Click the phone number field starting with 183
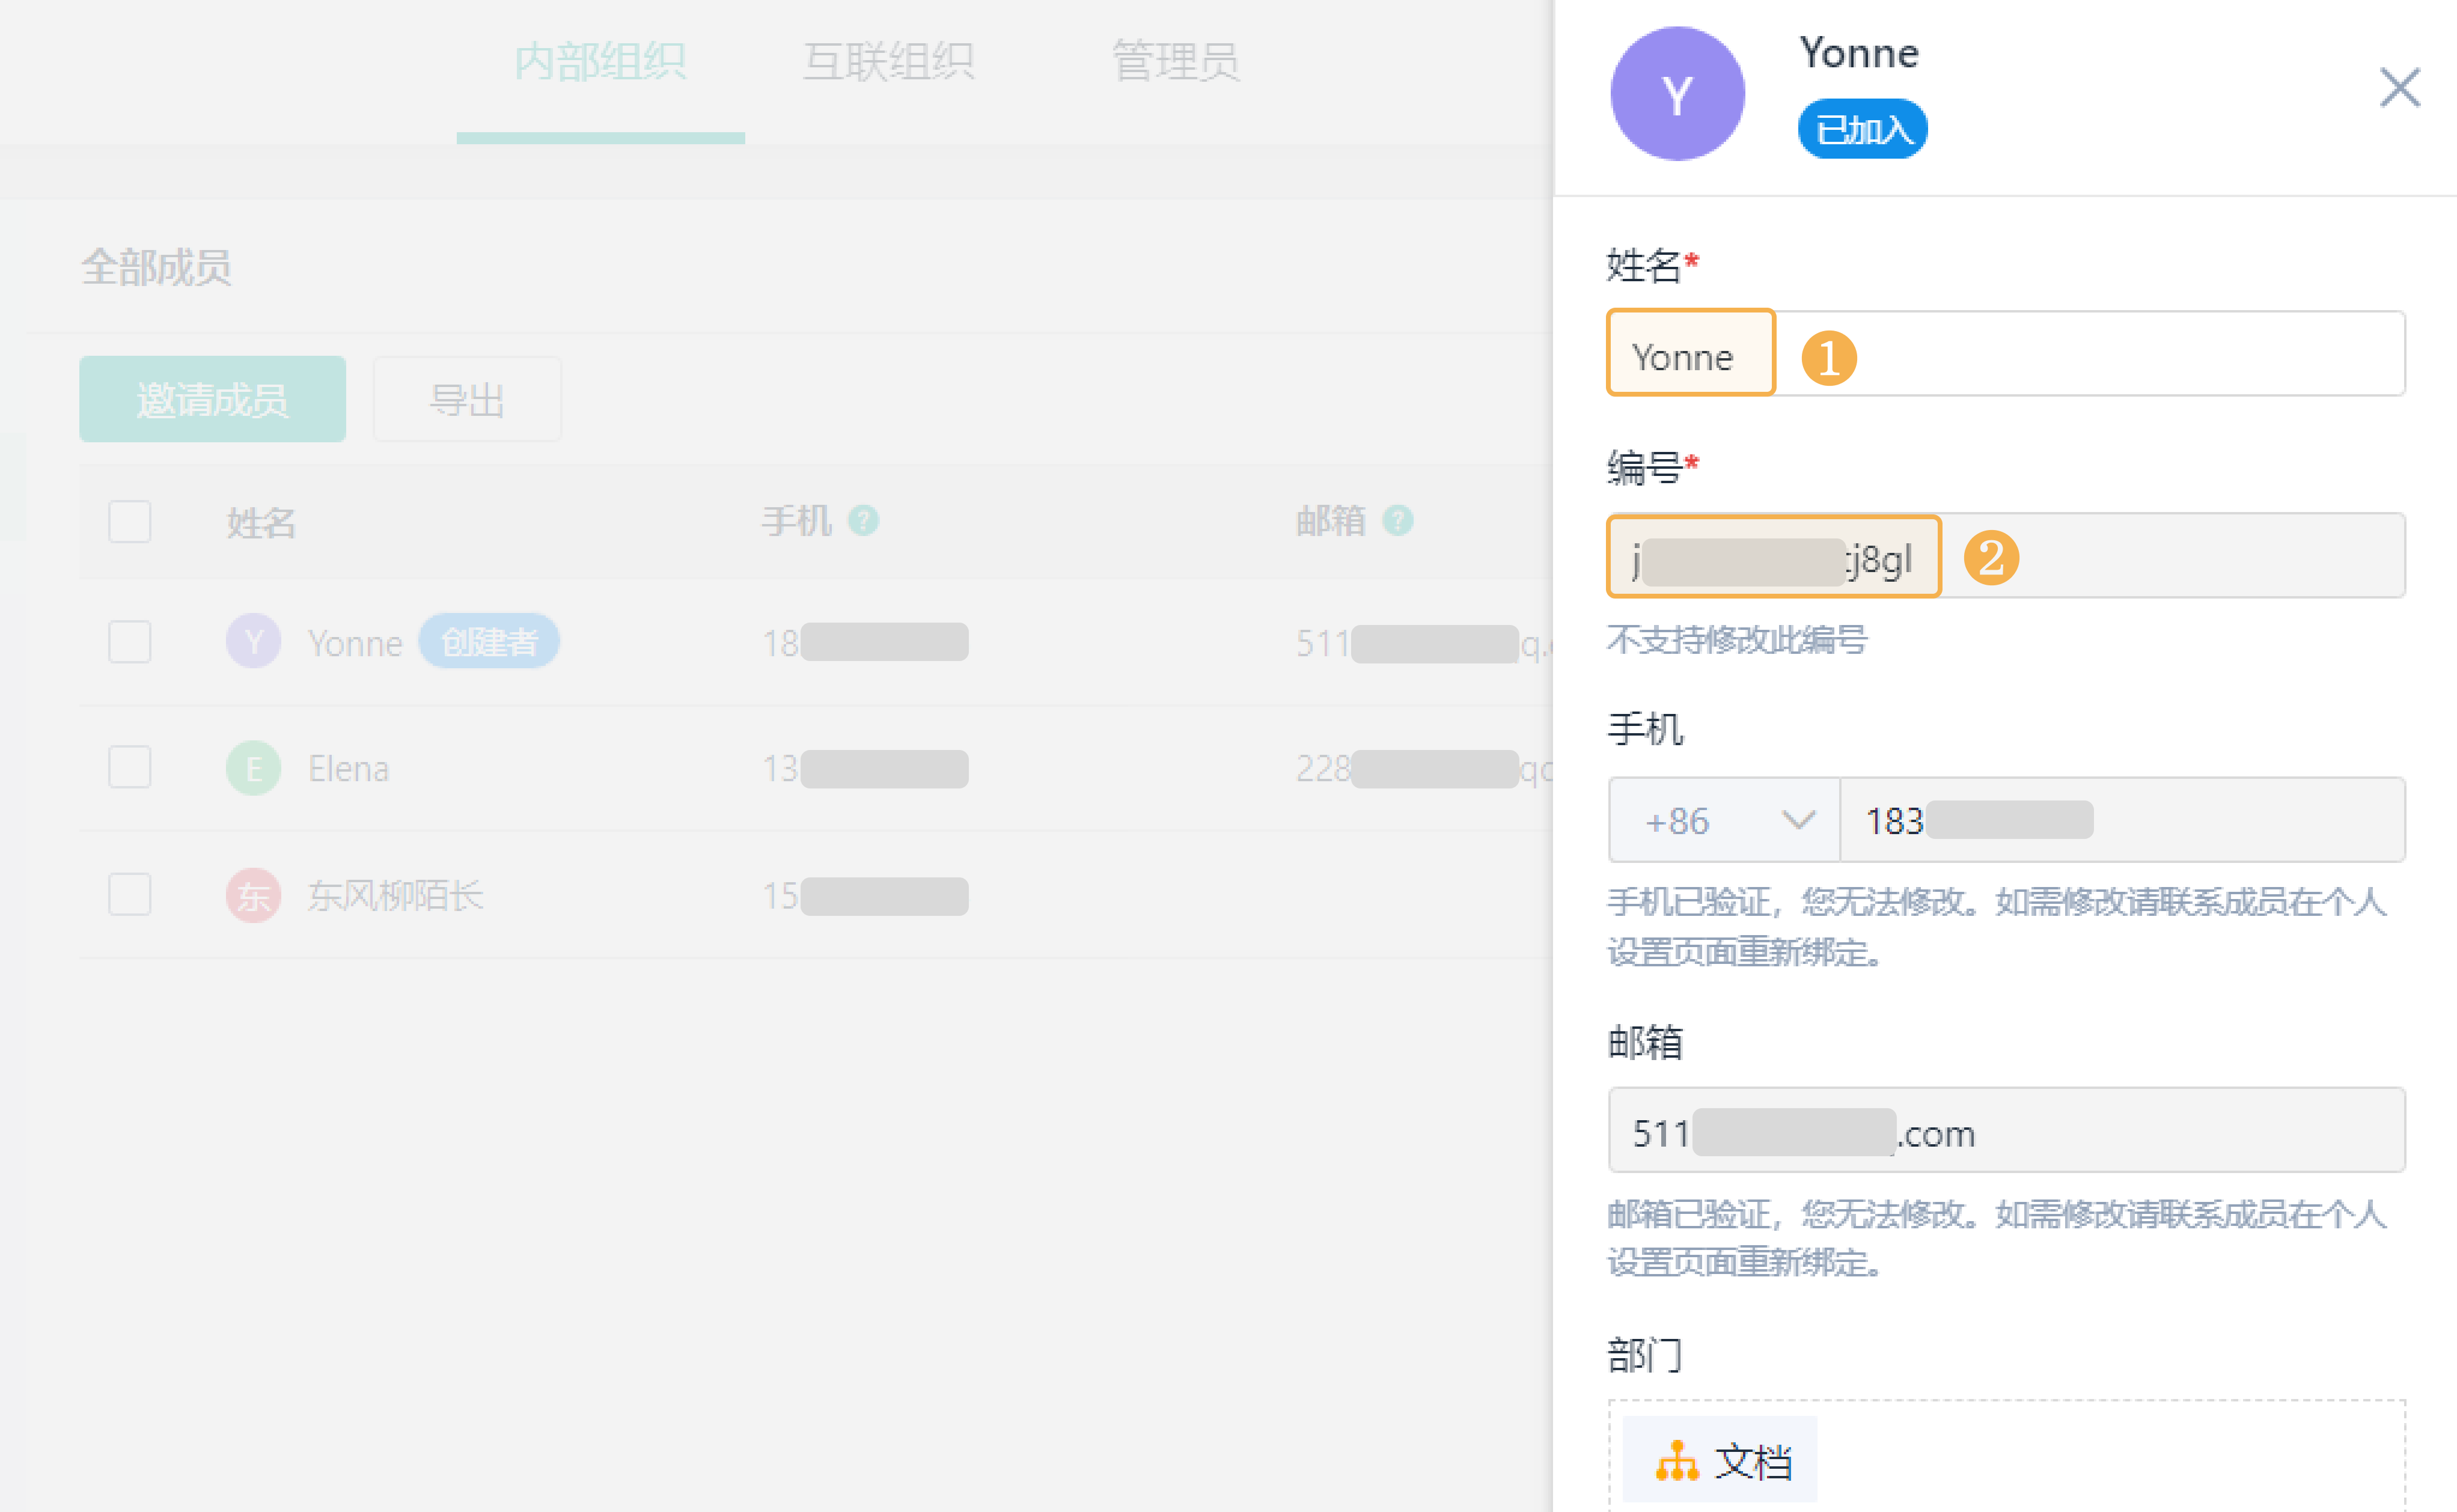Image resolution: width=2457 pixels, height=1512 pixels. coord(2122,820)
